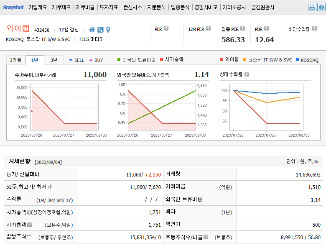Viewport: 326px width, 248px height.
Task: Click the PBR value 12.64
Action: [x=265, y=40]
